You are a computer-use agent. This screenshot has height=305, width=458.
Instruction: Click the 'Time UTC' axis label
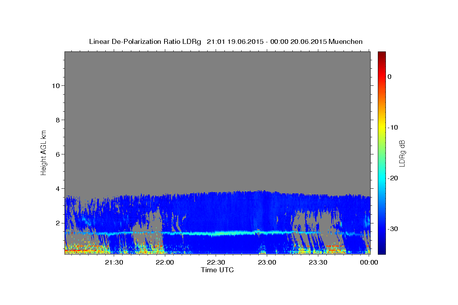click(217, 270)
